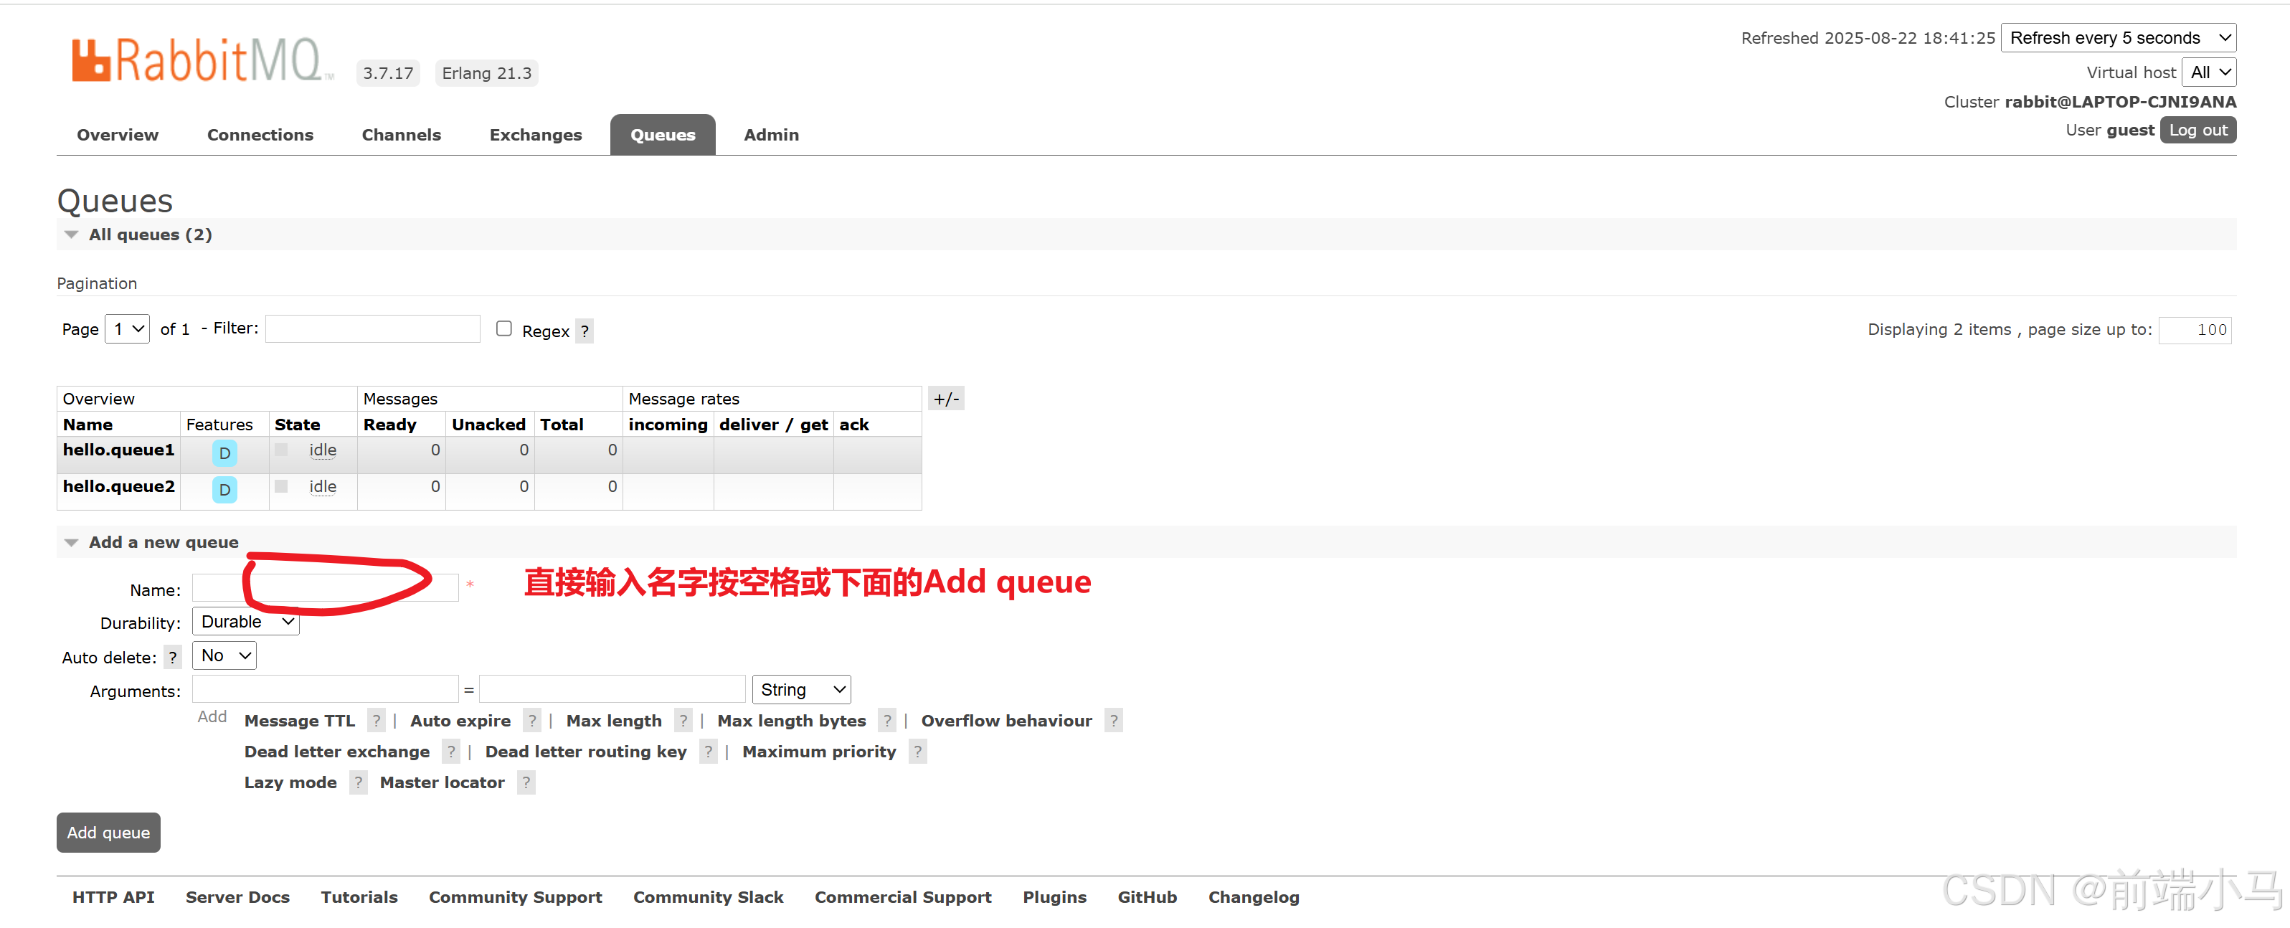
Task: Click help icon for Message TTL
Action: (377, 721)
